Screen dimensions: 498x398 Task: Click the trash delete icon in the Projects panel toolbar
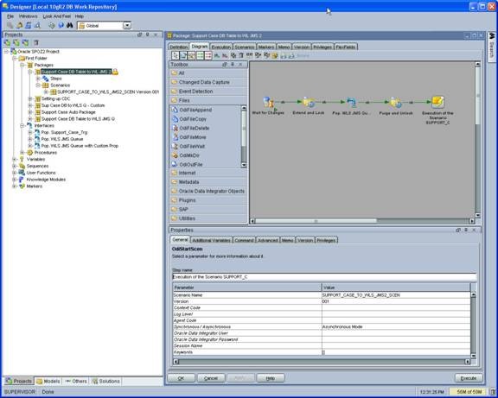36,42
